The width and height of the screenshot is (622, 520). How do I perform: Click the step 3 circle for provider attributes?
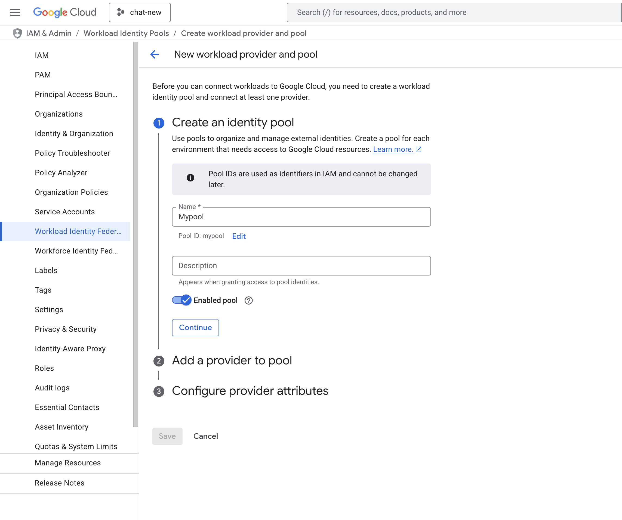coord(159,391)
